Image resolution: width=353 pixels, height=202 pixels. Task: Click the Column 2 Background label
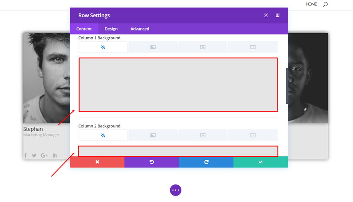99,126
